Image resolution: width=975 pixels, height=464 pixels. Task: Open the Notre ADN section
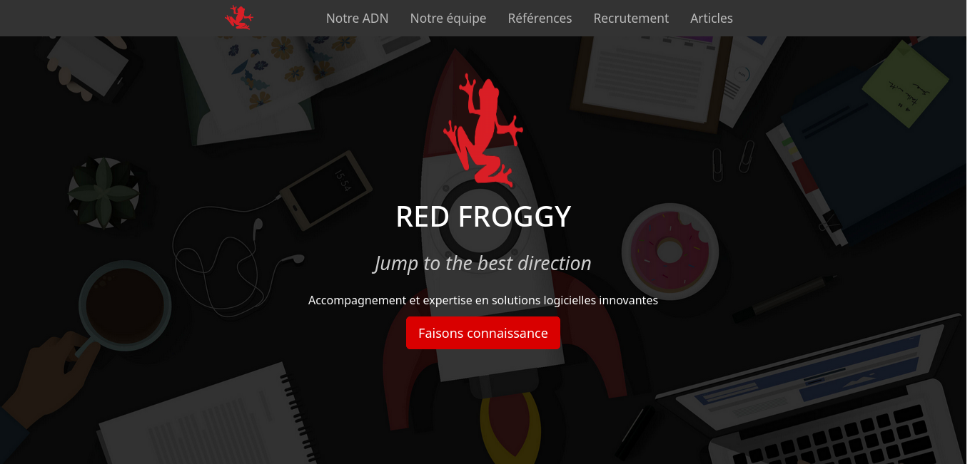pos(357,19)
